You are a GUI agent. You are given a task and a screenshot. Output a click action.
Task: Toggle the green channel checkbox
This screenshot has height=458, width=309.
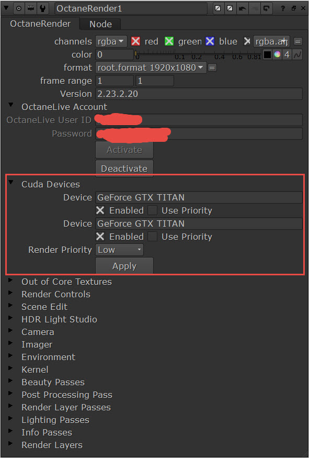[169, 41]
